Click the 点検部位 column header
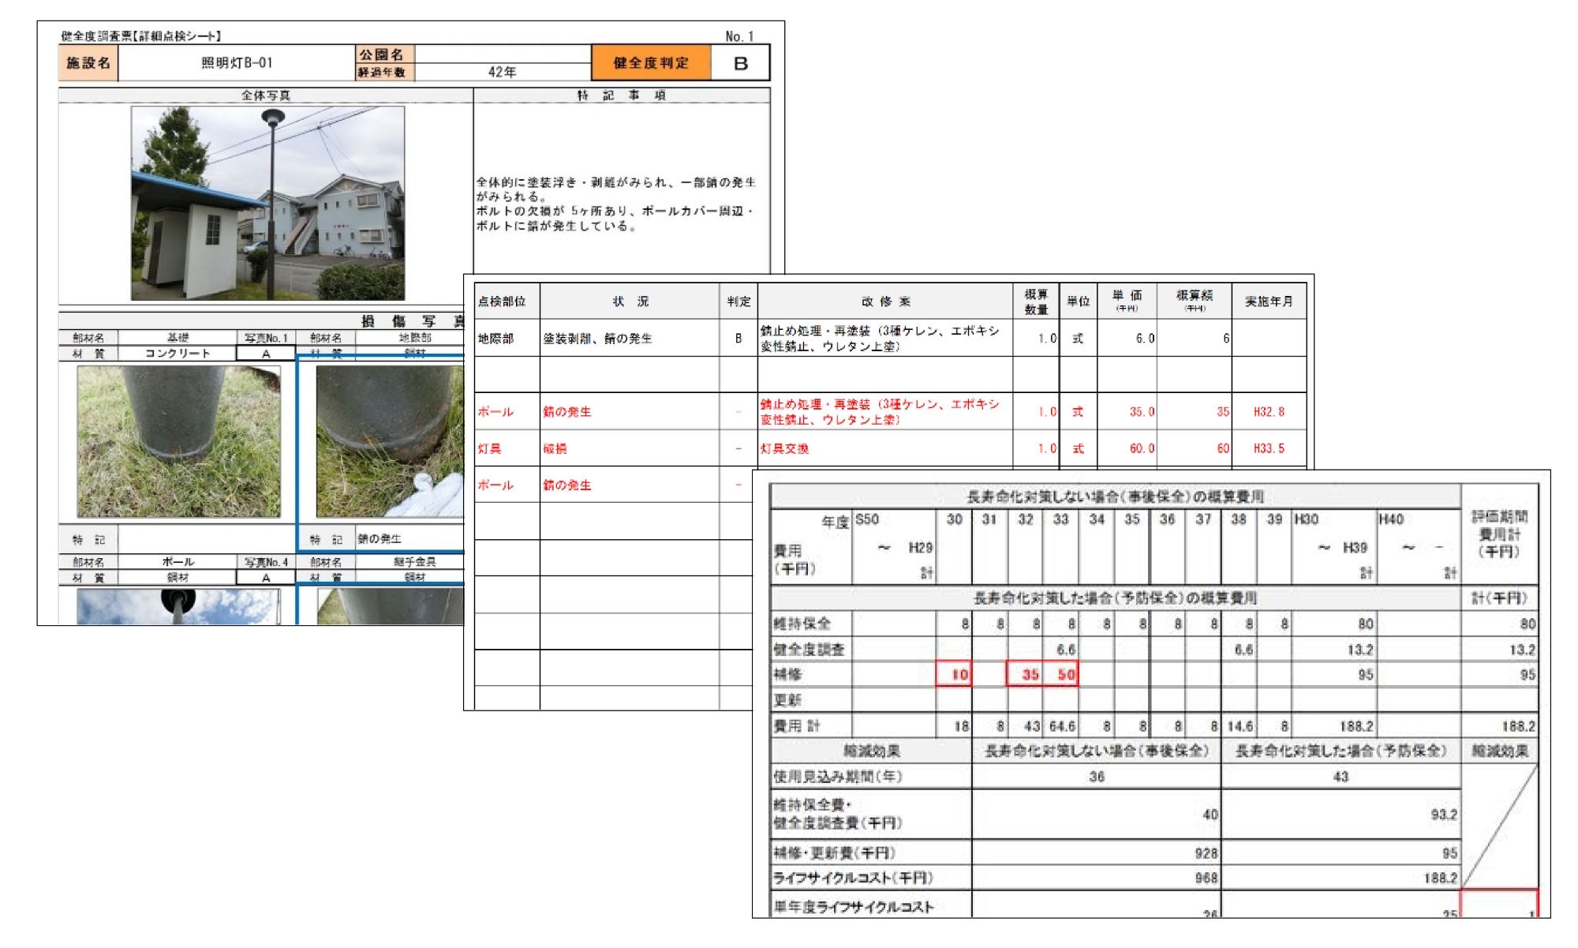 click(x=507, y=302)
